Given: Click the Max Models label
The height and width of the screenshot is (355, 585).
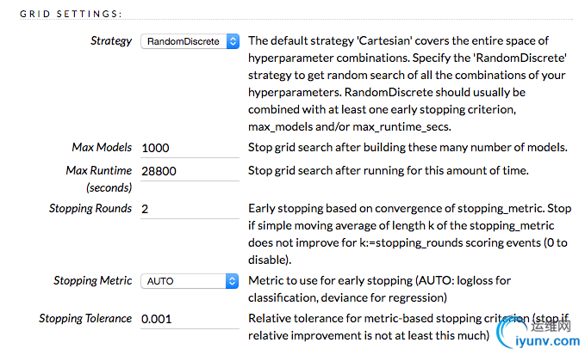Looking at the screenshot, I should [102, 147].
